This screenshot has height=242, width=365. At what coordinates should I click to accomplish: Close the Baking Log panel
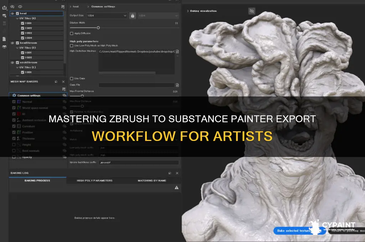[177, 173]
